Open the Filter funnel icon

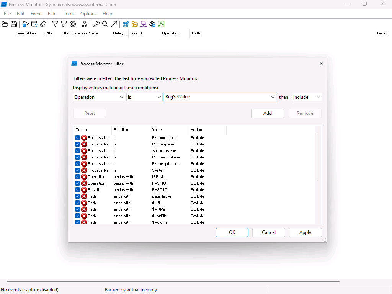pyautogui.click(x=55, y=24)
